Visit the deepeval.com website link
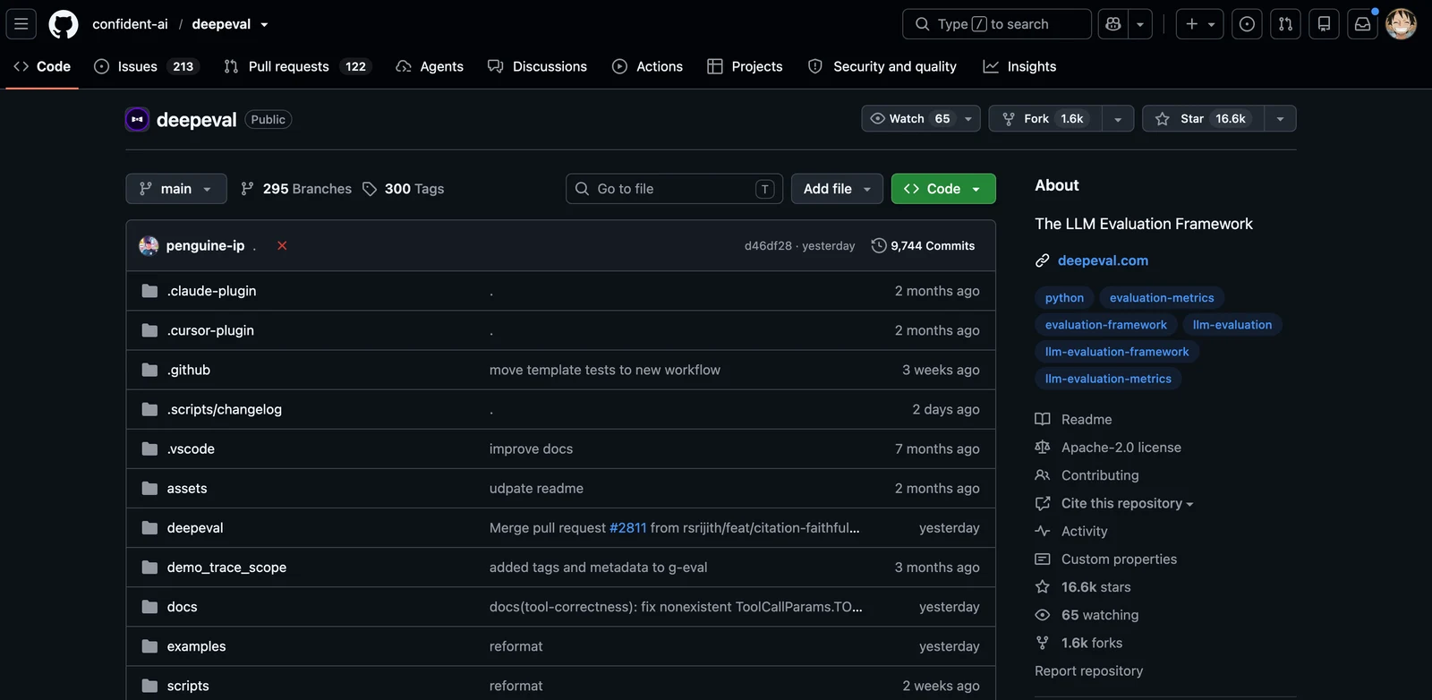The image size is (1432, 700). [x=1103, y=260]
